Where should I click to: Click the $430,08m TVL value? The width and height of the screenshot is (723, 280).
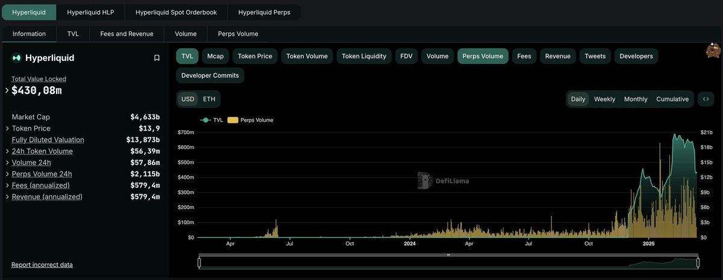coord(36,90)
